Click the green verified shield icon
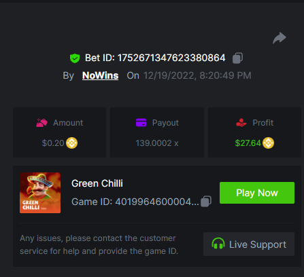The width and height of the screenshot is (304, 277). [x=75, y=58]
